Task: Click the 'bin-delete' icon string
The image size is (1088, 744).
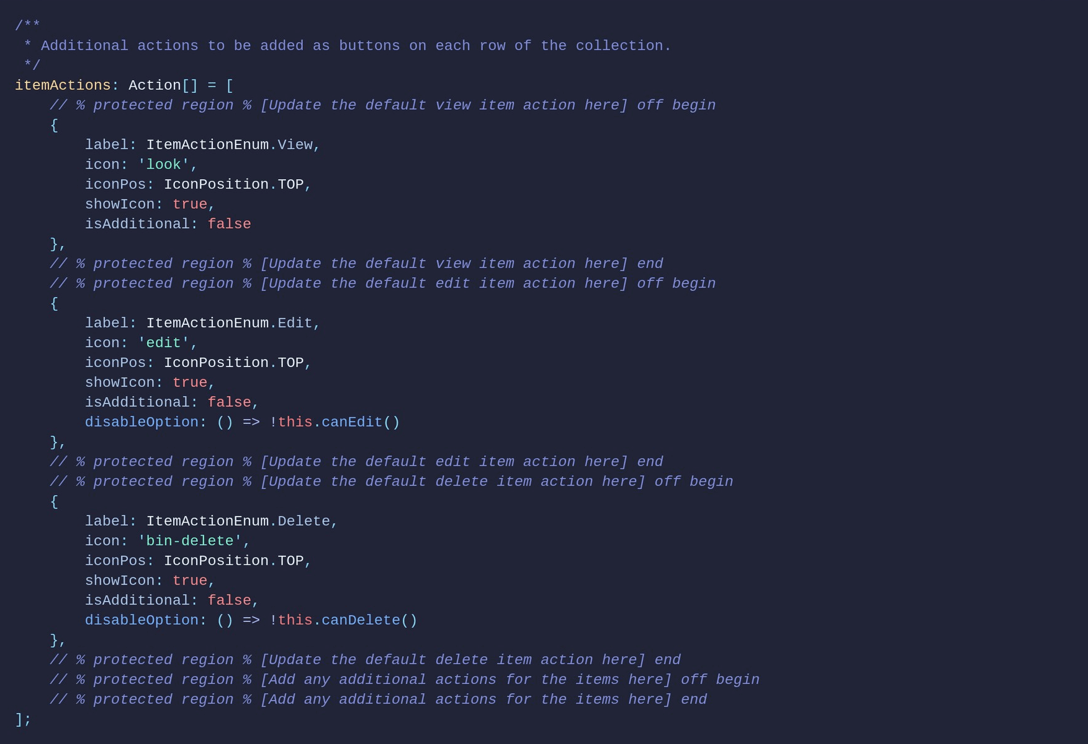Action: click(x=189, y=541)
